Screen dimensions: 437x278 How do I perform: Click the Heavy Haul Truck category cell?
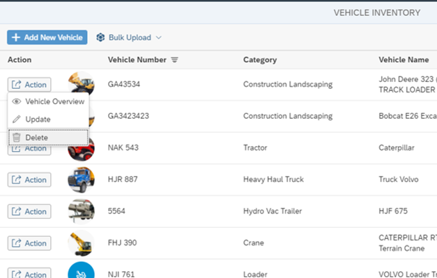[273, 179]
